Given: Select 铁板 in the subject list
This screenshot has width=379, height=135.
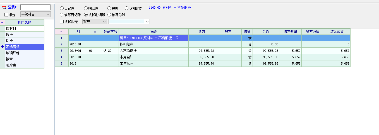Looking at the screenshot, I should click(25, 35).
